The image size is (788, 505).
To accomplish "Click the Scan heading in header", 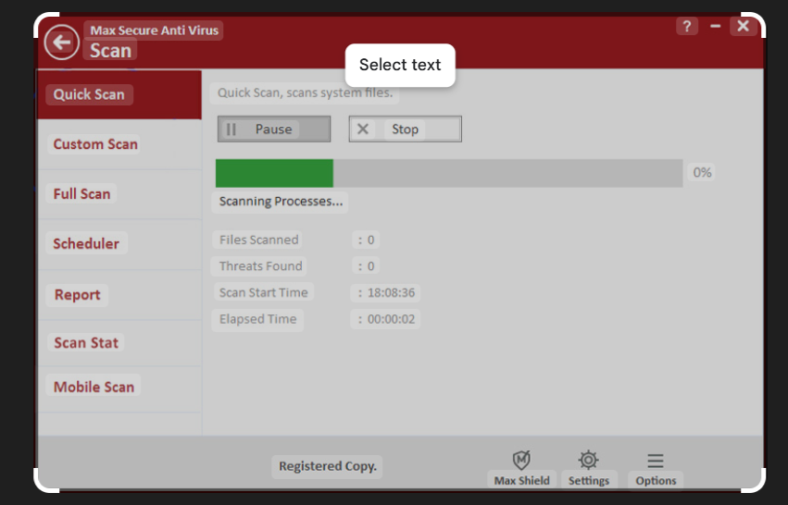I will point(110,51).
